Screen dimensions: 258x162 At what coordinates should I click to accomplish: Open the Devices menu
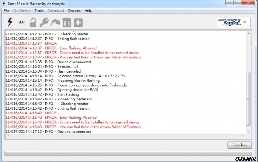[74, 11]
